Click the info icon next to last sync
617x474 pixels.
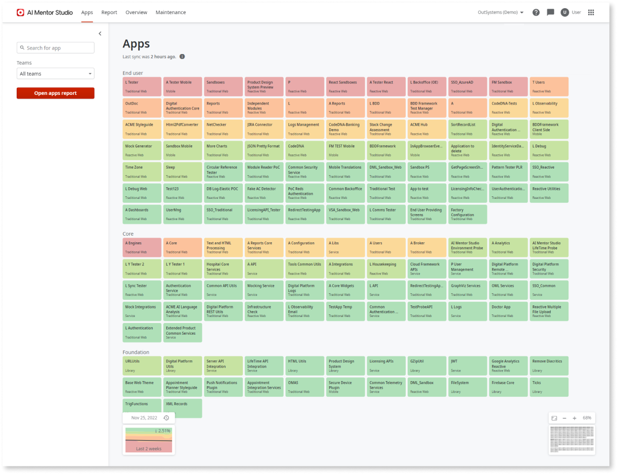point(182,56)
